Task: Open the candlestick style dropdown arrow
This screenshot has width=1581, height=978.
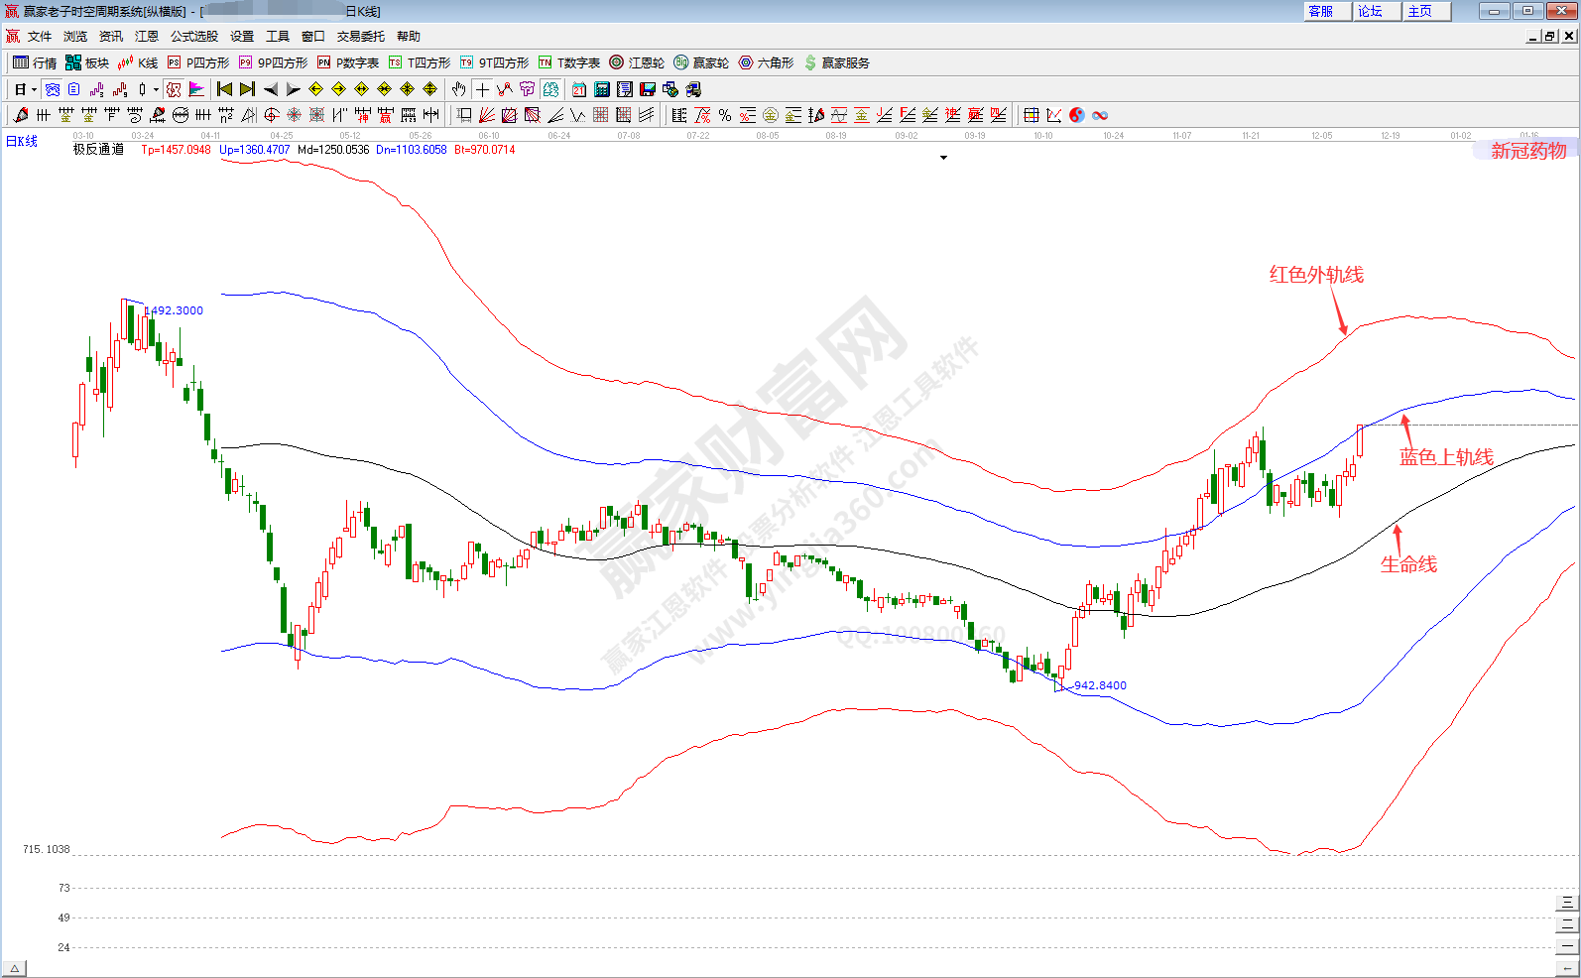Action: [x=156, y=89]
